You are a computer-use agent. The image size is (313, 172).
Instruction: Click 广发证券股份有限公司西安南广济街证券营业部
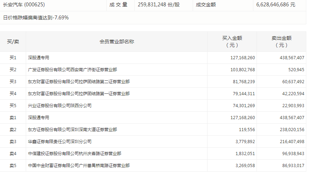click(72, 70)
